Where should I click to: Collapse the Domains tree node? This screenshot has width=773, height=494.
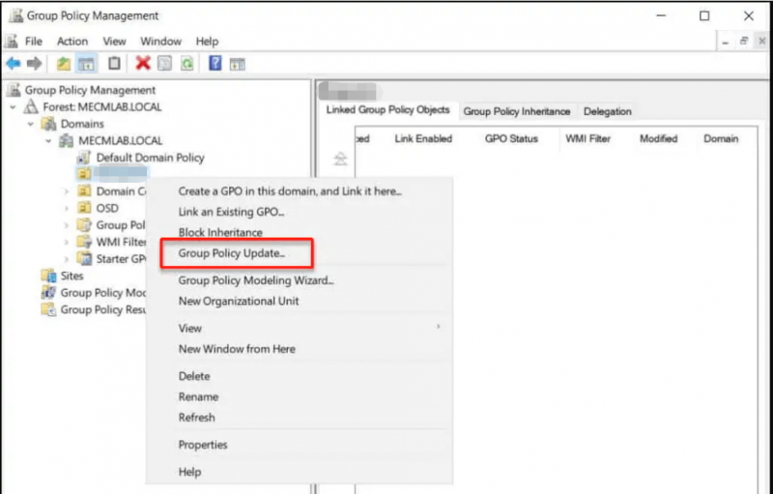click(31, 124)
